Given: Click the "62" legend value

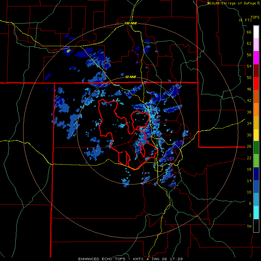Looking at the screenshot, I should 249,43.
